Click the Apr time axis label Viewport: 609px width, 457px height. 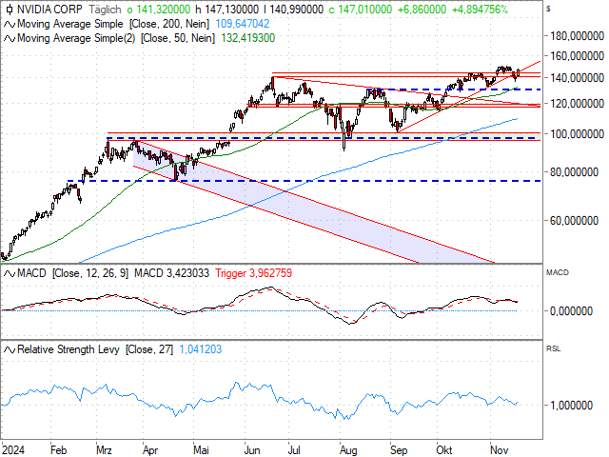[x=150, y=450]
